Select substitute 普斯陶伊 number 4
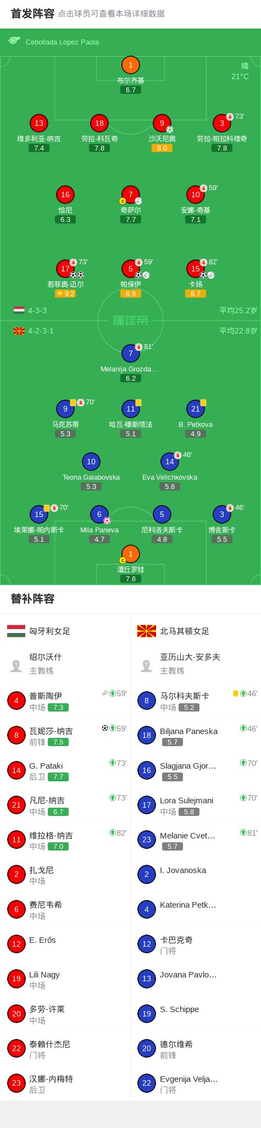 (x=16, y=701)
